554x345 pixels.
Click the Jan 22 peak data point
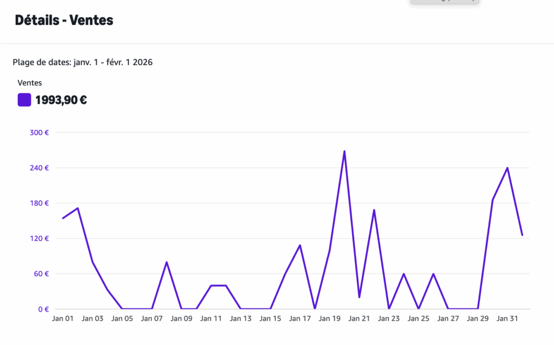click(x=374, y=209)
